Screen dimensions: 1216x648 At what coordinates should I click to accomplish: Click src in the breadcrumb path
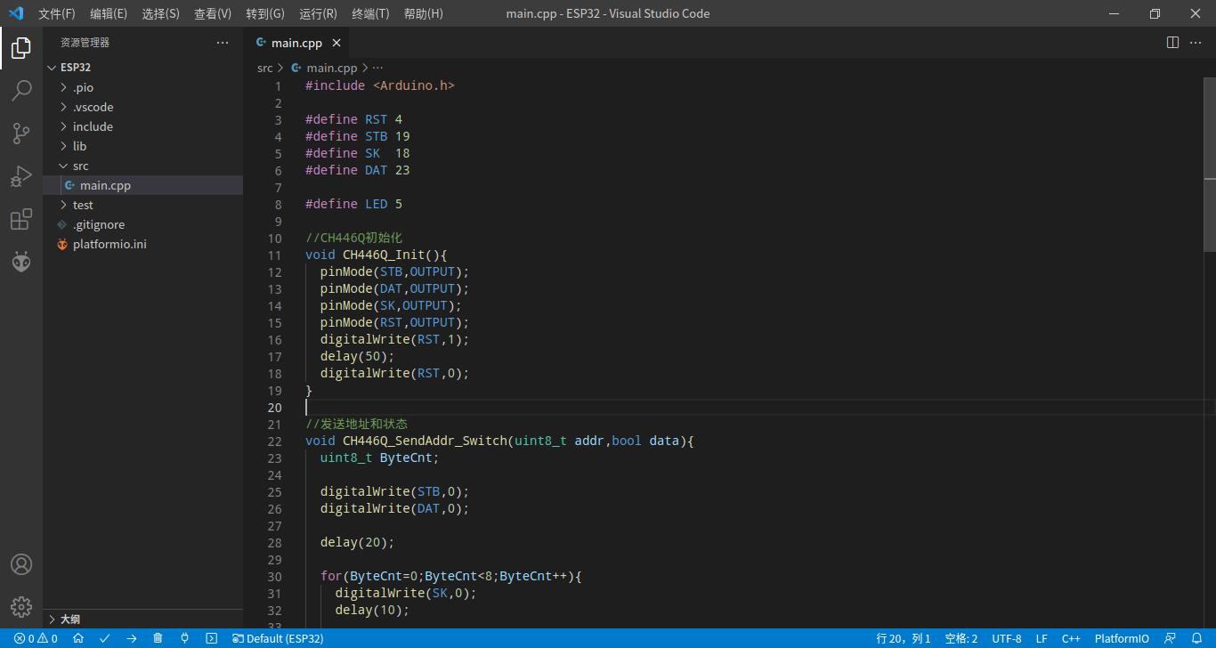(x=265, y=68)
